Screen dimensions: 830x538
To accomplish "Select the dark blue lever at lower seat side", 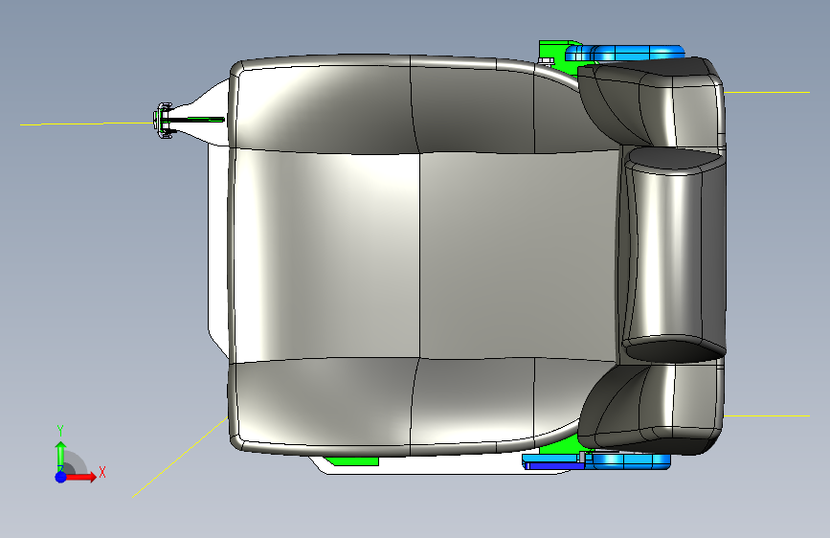I will 553,466.
